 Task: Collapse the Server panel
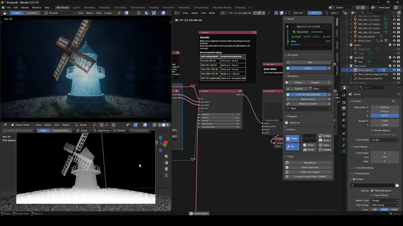pos(285,19)
